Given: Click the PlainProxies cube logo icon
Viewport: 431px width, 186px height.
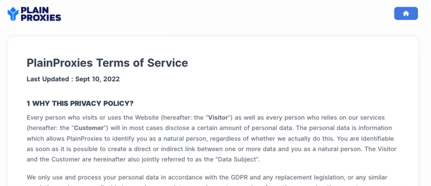Looking at the screenshot, I should [x=13, y=14].
